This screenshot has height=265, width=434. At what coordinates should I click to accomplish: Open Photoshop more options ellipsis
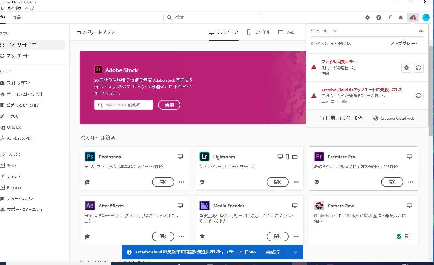coord(182,182)
